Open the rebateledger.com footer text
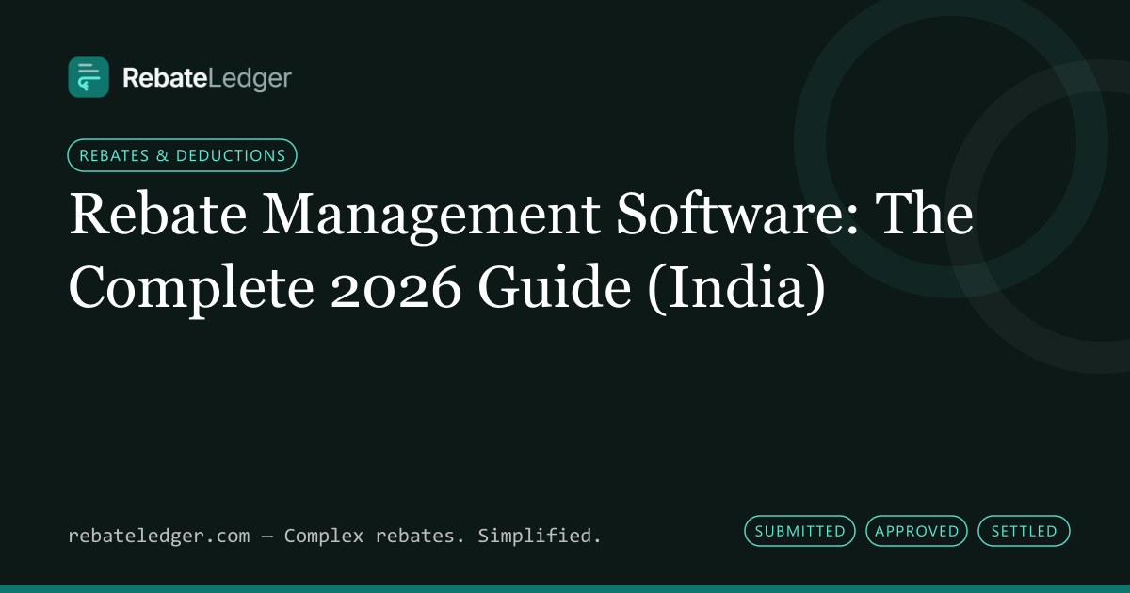This screenshot has width=1130, height=593. coord(334,537)
